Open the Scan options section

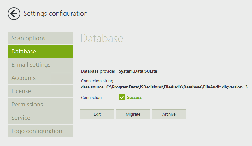click(x=41, y=38)
